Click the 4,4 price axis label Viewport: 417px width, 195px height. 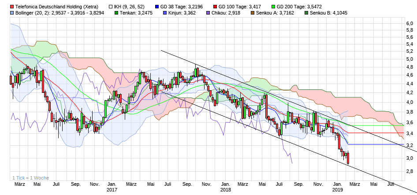coord(410,84)
